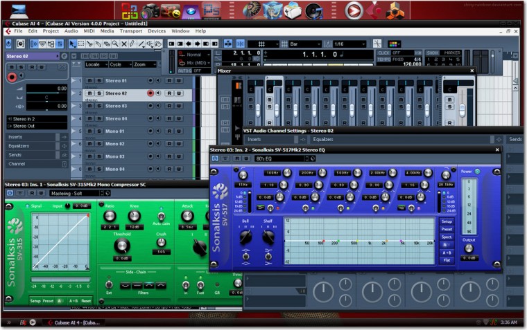Enable write automation on Mono 01
This screenshot has width=527, height=330.
tap(179, 131)
